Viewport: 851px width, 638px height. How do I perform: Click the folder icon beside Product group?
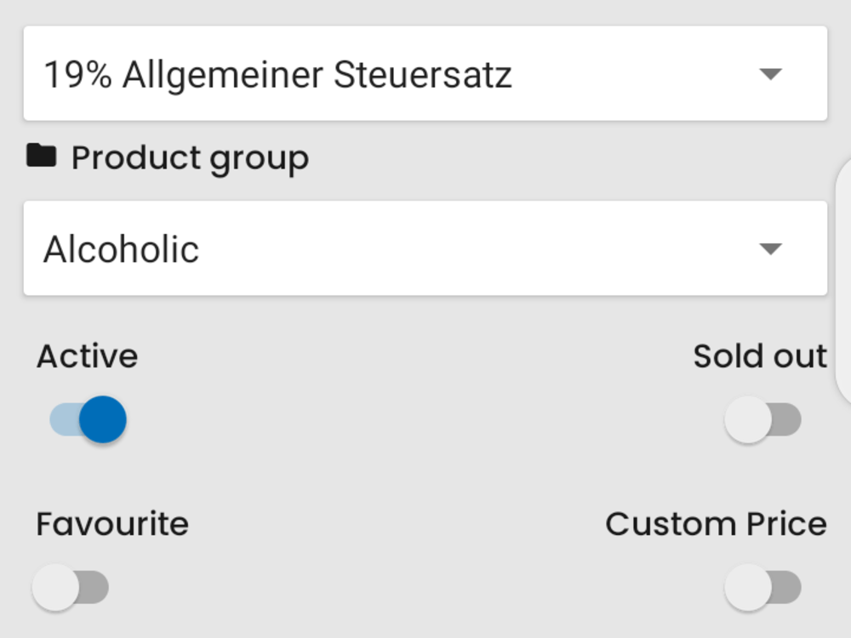42,156
